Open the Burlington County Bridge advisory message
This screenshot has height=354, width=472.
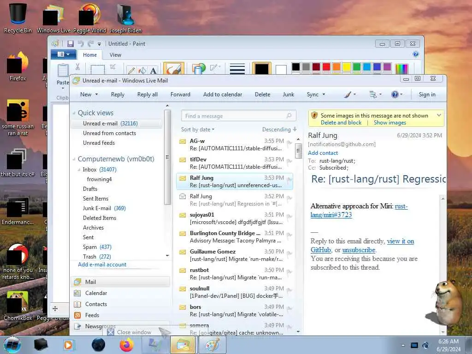[235, 236]
